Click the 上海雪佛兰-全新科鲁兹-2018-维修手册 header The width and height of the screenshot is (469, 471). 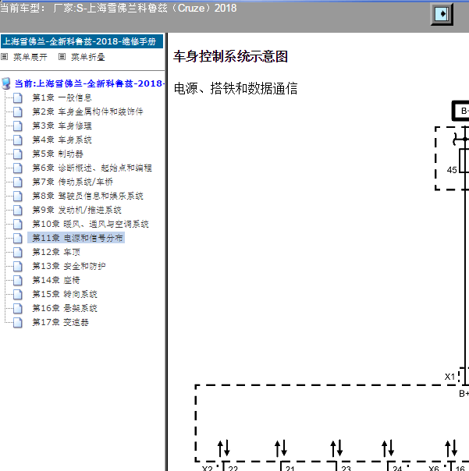point(82,41)
